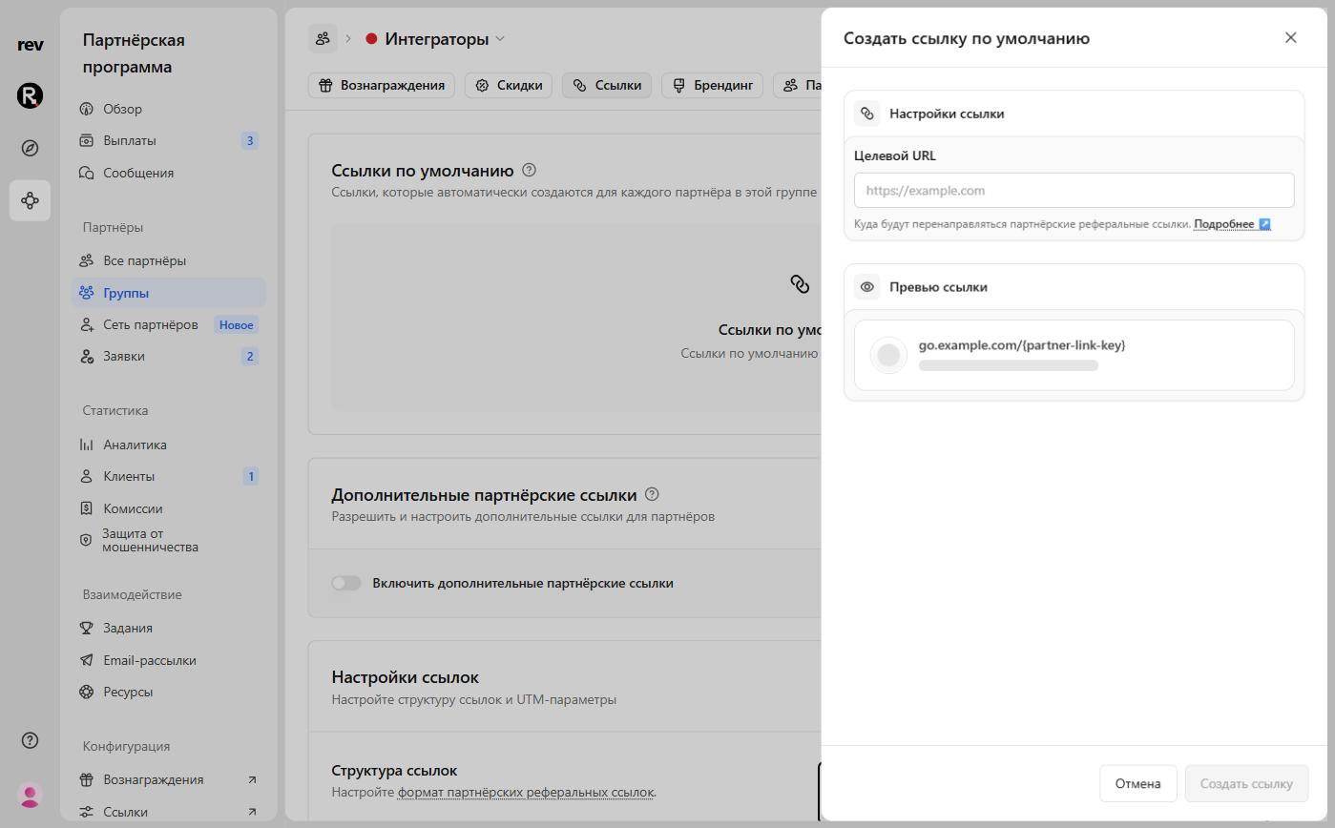Image resolution: width=1335 pixels, height=828 pixels.
Task: Open Сообщения in the sidebar
Action: point(168,173)
